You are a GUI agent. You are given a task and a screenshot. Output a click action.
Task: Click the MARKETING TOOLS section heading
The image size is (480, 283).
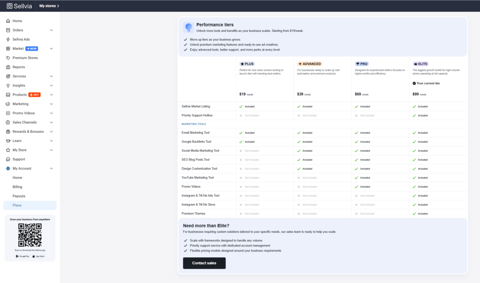(194, 124)
